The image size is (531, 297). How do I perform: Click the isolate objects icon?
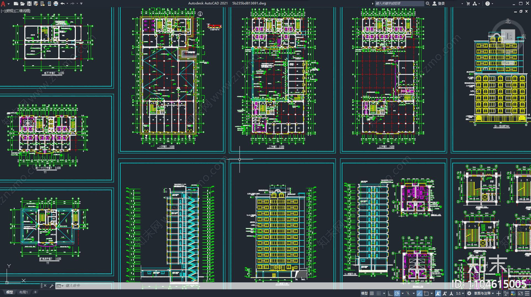506,293
